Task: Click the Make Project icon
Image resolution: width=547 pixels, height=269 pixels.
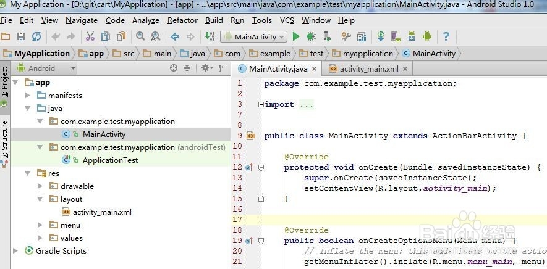Action: coord(210,36)
